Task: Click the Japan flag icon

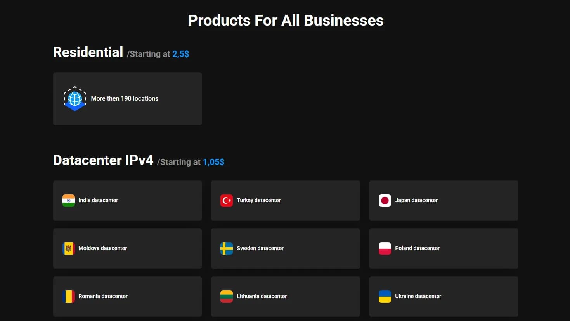Action: point(385,201)
